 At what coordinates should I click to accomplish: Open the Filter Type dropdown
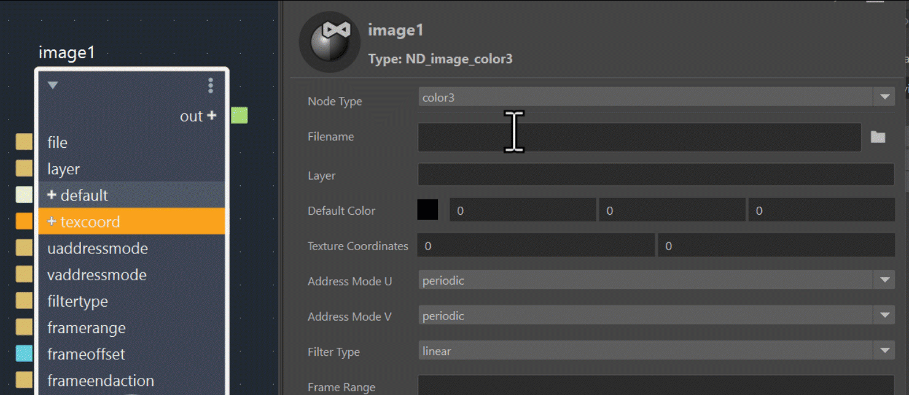click(x=656, y=351)
